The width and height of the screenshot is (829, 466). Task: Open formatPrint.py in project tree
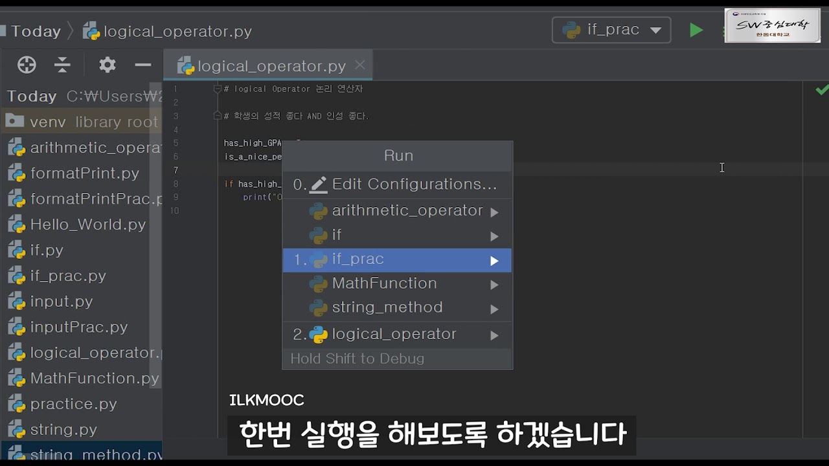coord(81,173)
